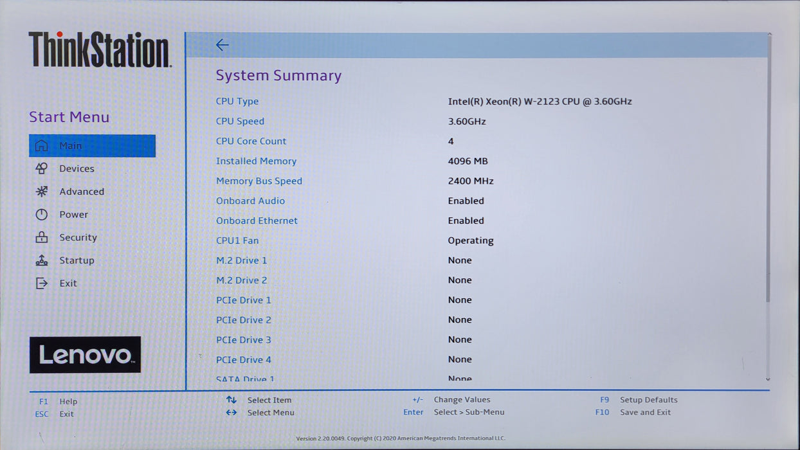Click the M.2 Drive 1 entry
This screenshot has width=800, height=450.
[241, 260]
